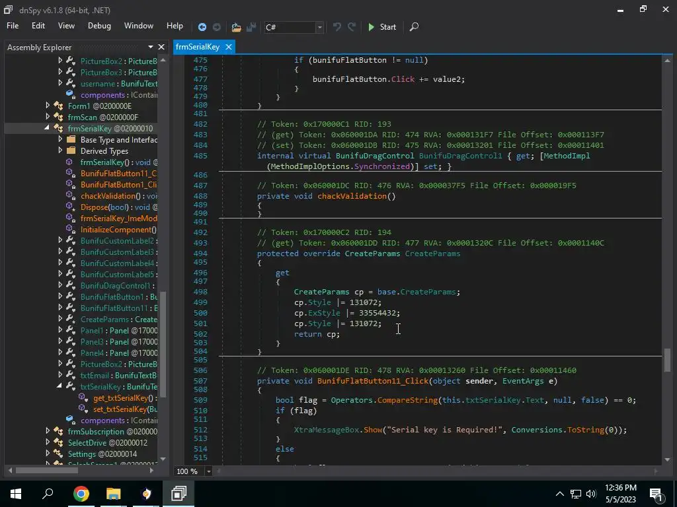Open the Windows Start menu
The height and width of the screenshot is (507, 677).
click(16, 493)
